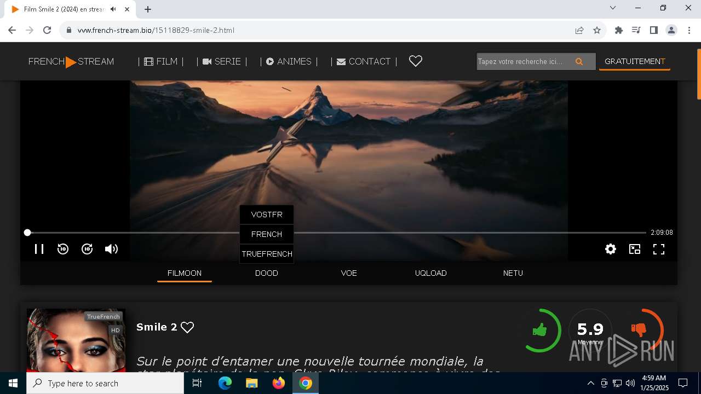This screenshot has height=394, width=701.
Task: Click the French Stream logo
Action: (71, 62)
